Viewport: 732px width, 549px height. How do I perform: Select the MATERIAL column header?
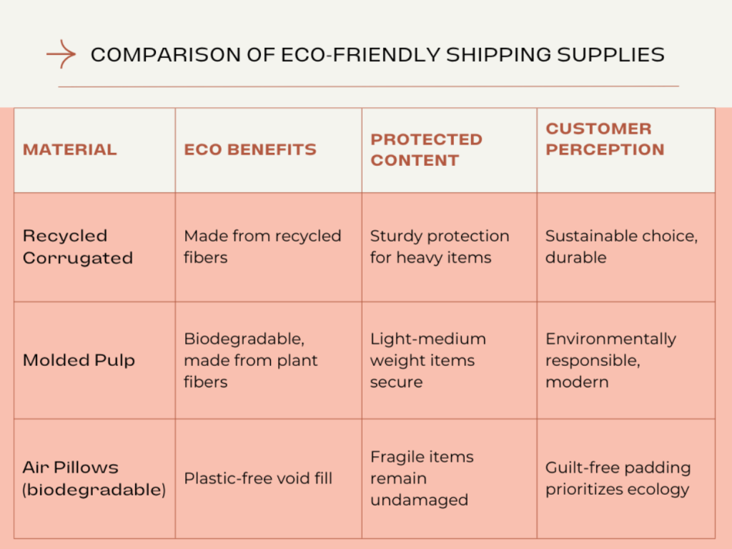click(x=69, y=150)
